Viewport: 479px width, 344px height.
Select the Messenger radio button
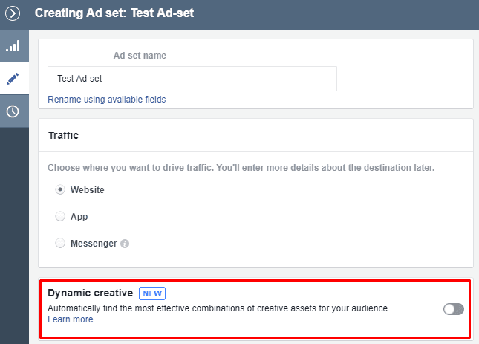click(x=60, y=243)
